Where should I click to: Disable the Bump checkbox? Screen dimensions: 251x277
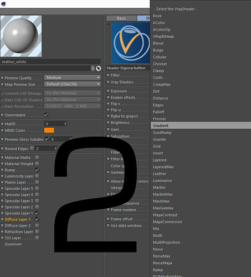(37, 169)
